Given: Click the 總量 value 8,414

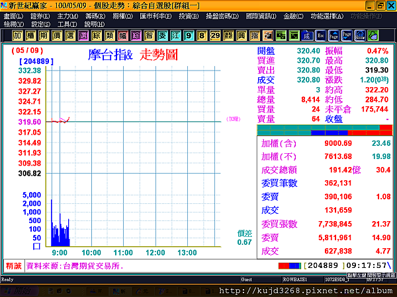Looking at the screenshot, I should click(310, 100).
